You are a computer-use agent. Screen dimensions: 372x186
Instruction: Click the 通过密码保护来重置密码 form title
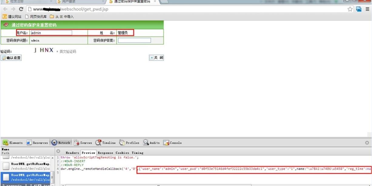(x=34, y=25)
